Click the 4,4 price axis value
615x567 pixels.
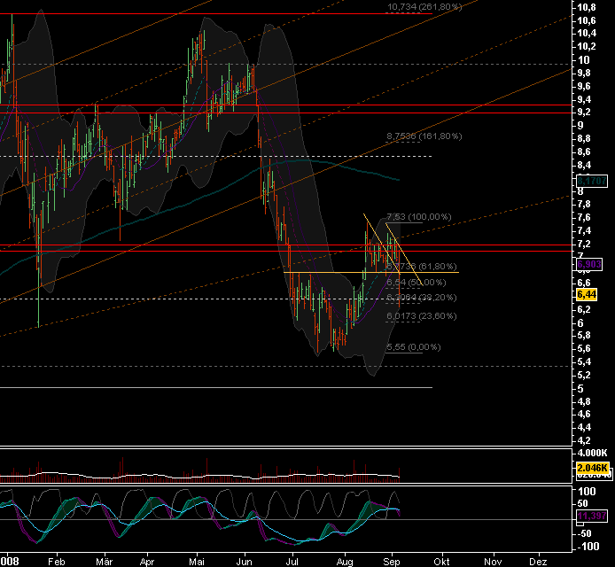pyautogui.click(x=584, y=427)
